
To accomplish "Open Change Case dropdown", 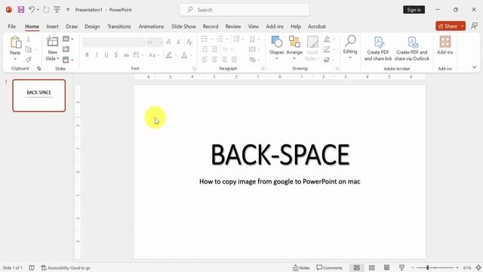I will pyautogui.click(x=154, y=55).
